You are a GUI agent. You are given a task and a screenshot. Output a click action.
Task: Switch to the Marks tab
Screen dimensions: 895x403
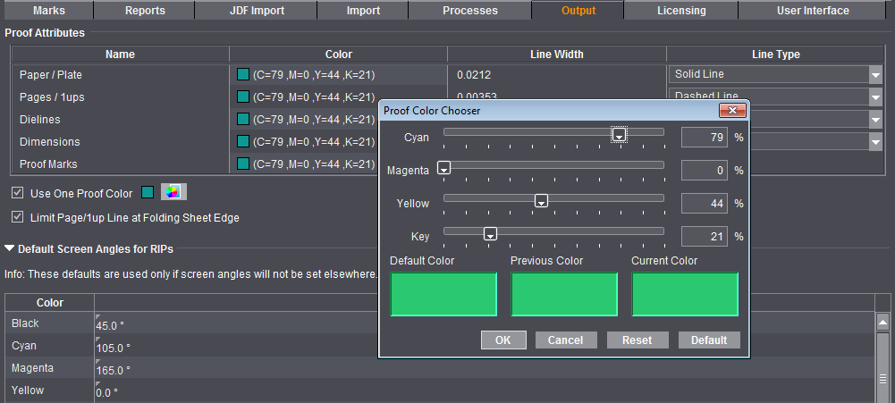[x=48, y=11]
